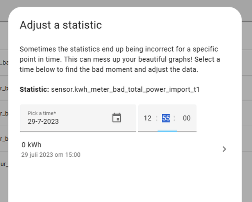Select the seconds field showing 00

click(187, 118)
